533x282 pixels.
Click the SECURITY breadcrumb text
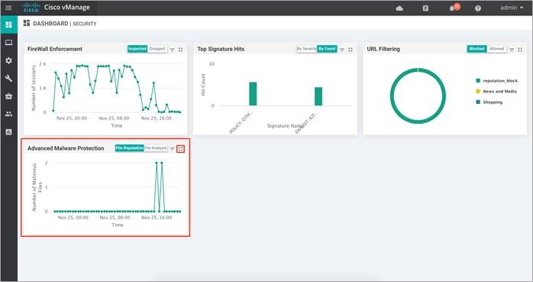pyautogui.click(x=85, y=24)
